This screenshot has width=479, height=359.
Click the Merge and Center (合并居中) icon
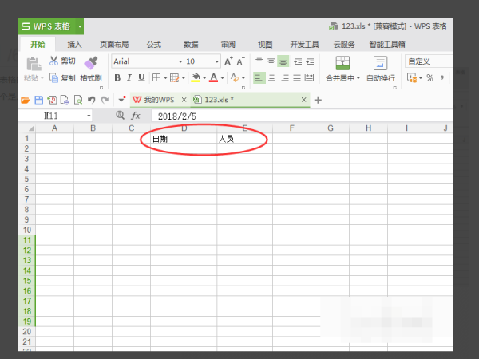point(342,63)
